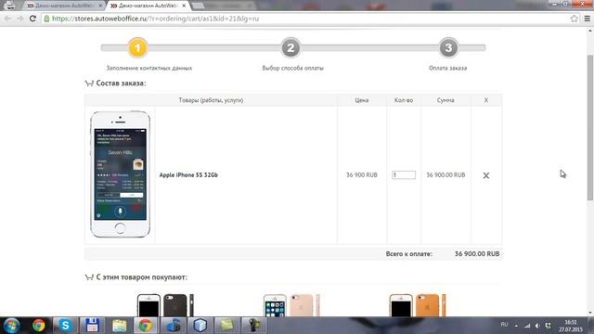
Task: Click total 36 900.00 RUB in footer
Action: [x=477, y=253]
